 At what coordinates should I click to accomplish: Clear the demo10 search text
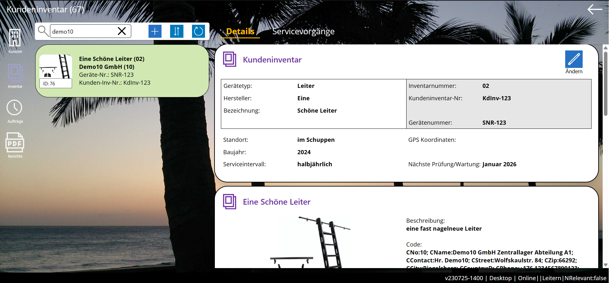tap(122, 31)
